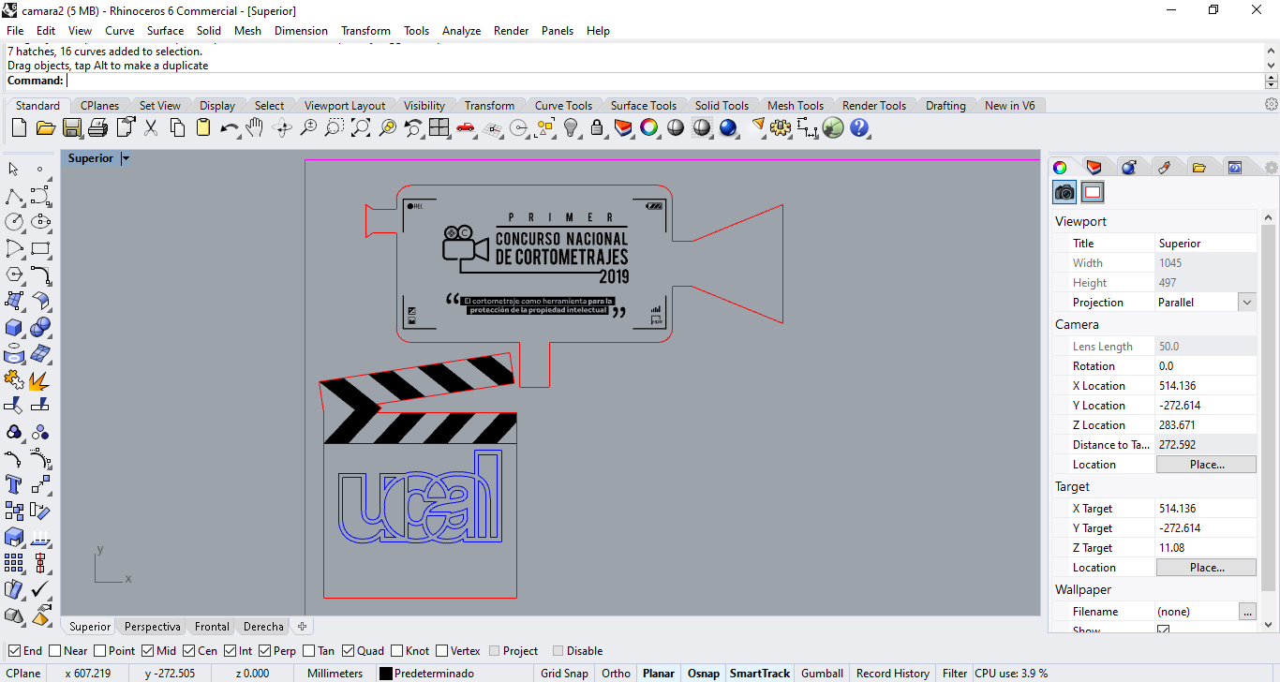
Task: Click the Explode icon in left sidebar
Action: pos(40,379)
